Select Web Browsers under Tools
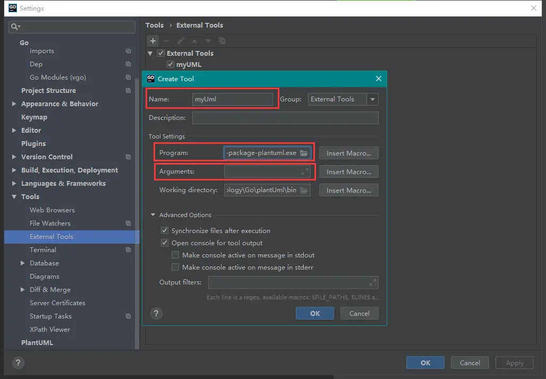This screenshot has height=379, width=546. pyautogui.click(x=52, y=210)
